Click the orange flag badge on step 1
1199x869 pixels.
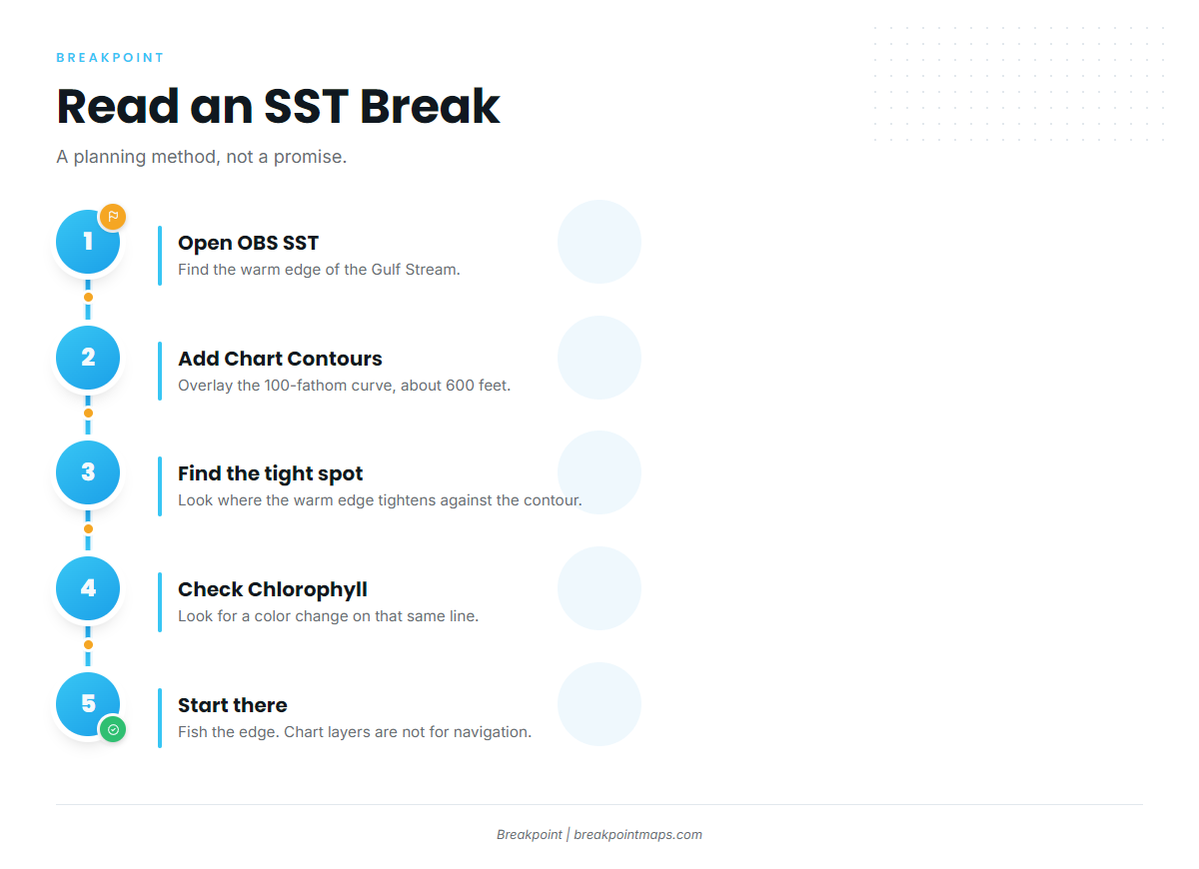pyautogui.click(x=113, y=217)
